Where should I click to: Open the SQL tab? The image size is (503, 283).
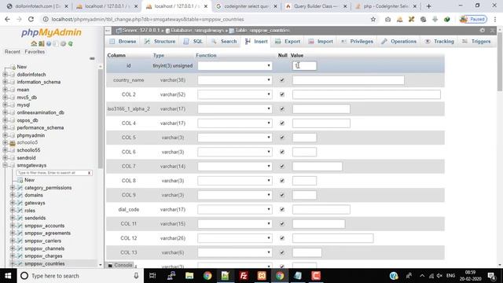coord(193,42)
